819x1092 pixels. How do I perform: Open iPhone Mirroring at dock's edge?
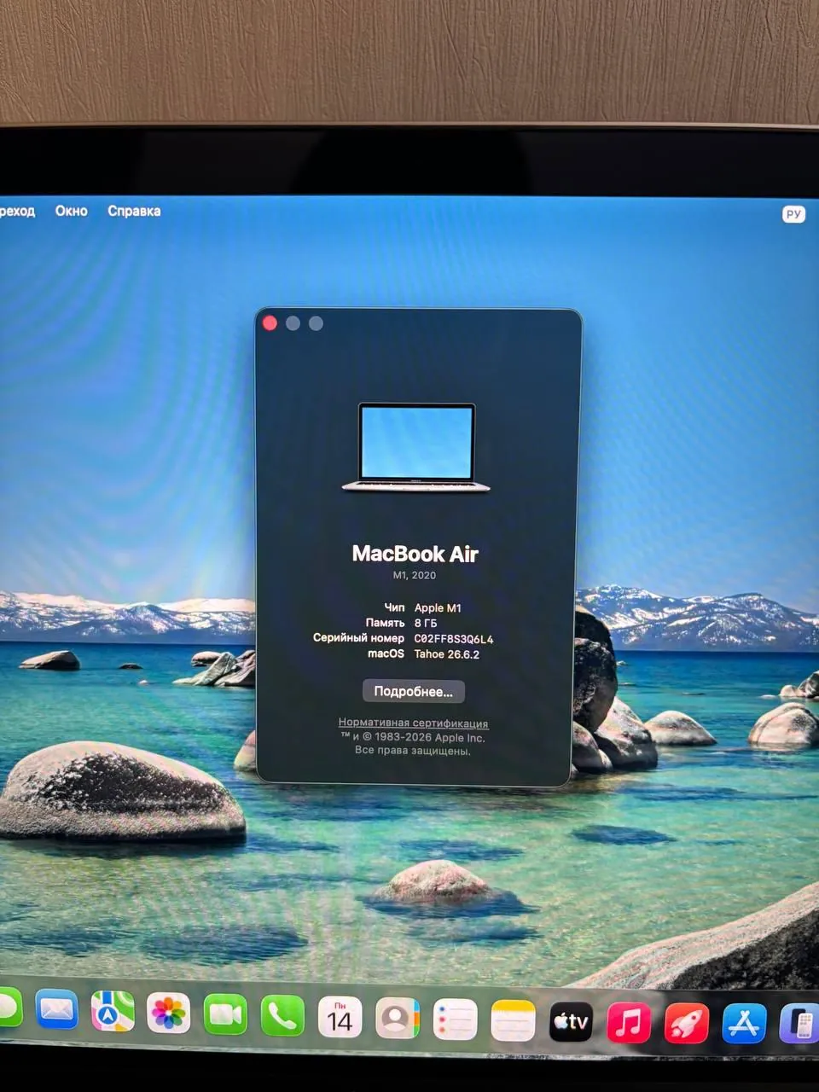coord(800,1024)
